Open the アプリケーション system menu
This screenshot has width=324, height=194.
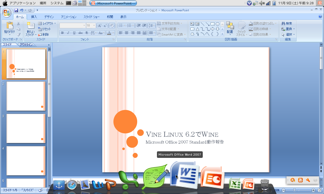(x=22, y=3)
